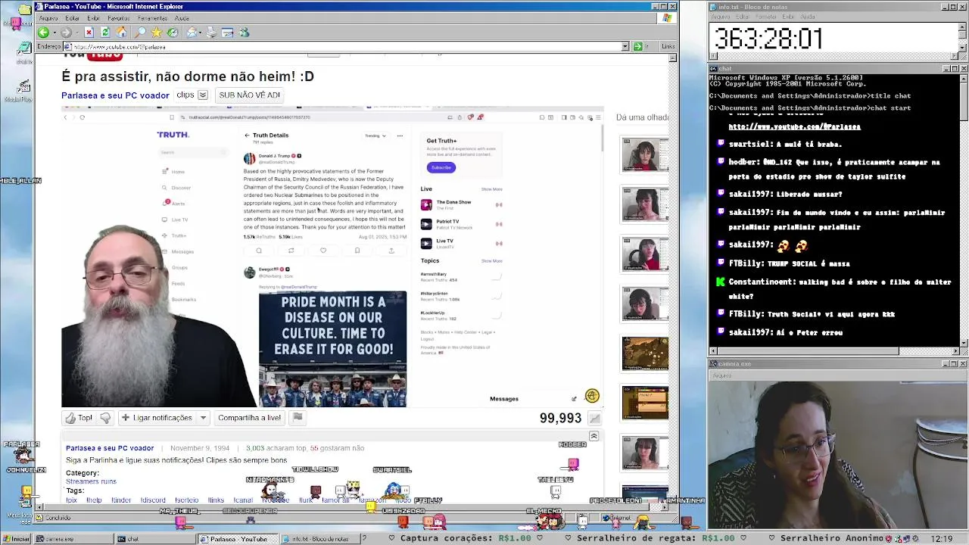Image resolution: width=969 pixels, height=545 pixels.
Task: Click the red Stop button in IE toolbar
Action: tap(89, 33)
